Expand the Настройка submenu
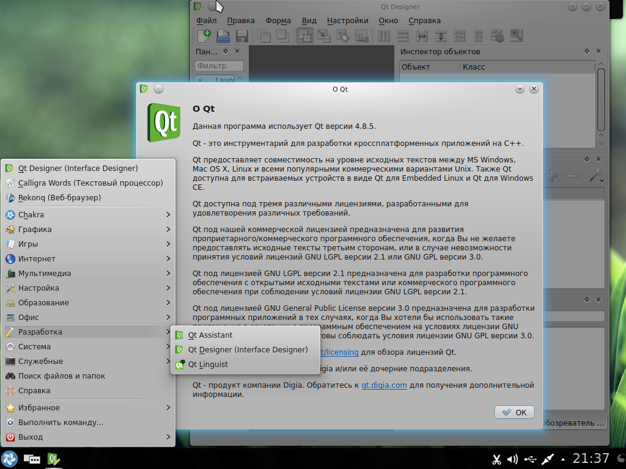 pyautogui.click(x=88, y=288)
